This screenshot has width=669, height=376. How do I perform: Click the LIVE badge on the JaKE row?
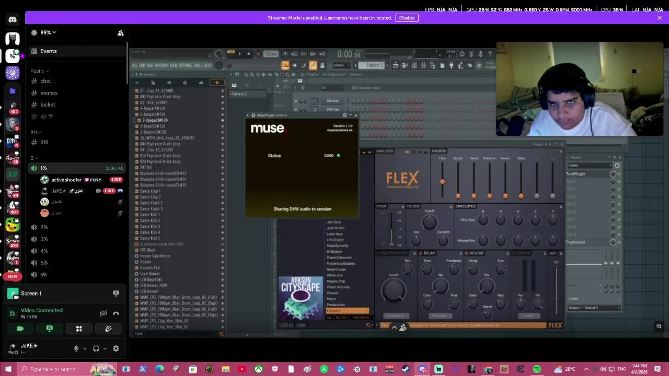point(109,191)
